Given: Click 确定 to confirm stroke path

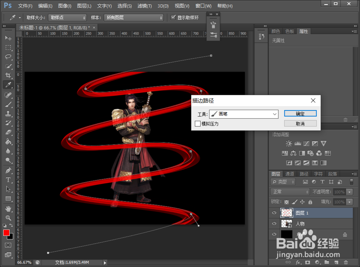Looking at the screenshot, I should (300, 113).
